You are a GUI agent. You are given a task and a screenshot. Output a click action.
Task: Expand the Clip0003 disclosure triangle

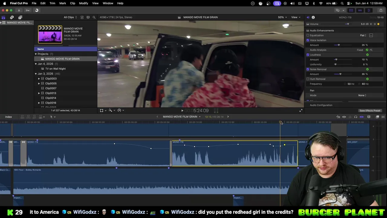(x=39, y=79)
